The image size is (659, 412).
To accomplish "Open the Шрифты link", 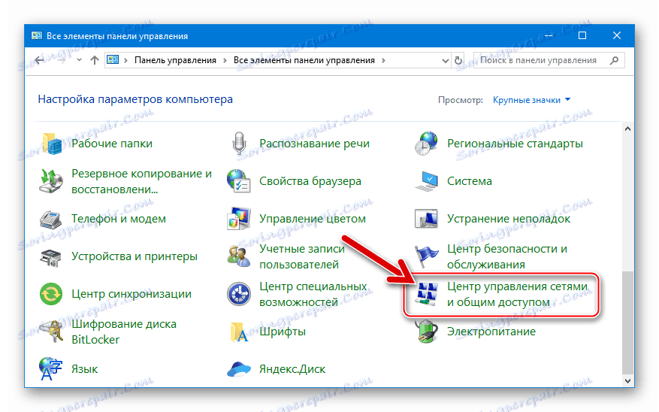I will [x=282, y=332].
